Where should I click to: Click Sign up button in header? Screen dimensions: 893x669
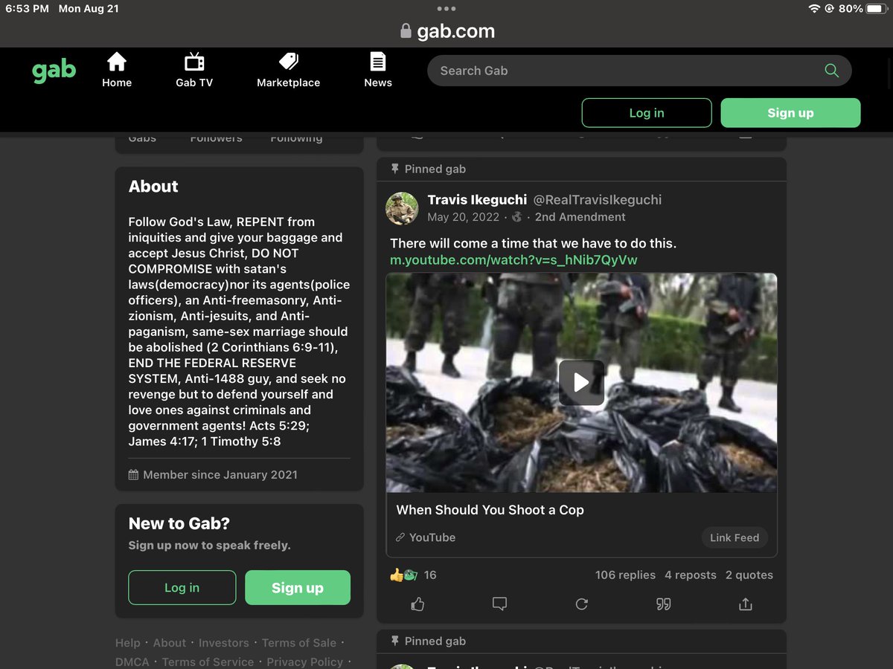click(x=790, y=113)
